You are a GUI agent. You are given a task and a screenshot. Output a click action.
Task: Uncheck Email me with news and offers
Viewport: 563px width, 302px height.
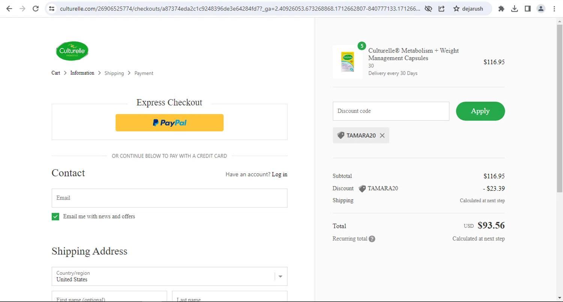click(x=55, y=216)
